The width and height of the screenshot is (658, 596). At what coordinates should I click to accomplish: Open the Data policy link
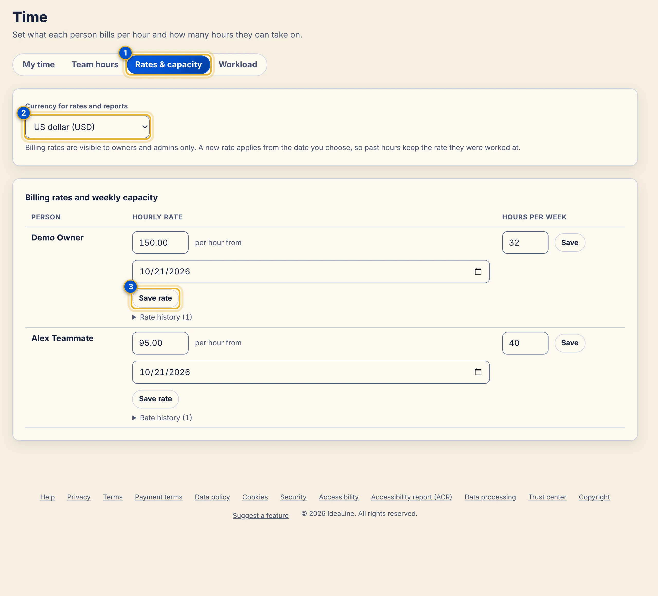pyautogui.click(x=212, y=497)
